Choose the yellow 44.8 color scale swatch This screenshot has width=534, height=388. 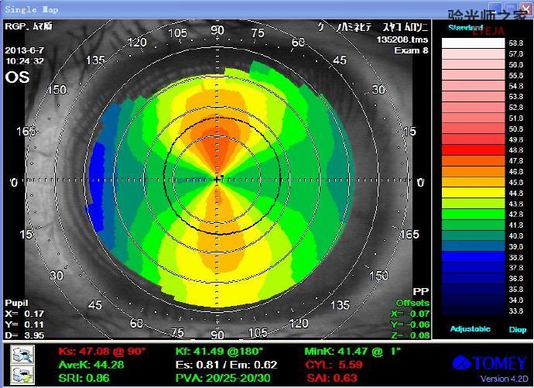[x=473, y=193]
